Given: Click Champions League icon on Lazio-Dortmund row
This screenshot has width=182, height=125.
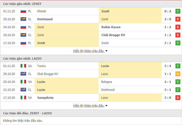Looking at the screenshot, I should coord(23,90).
